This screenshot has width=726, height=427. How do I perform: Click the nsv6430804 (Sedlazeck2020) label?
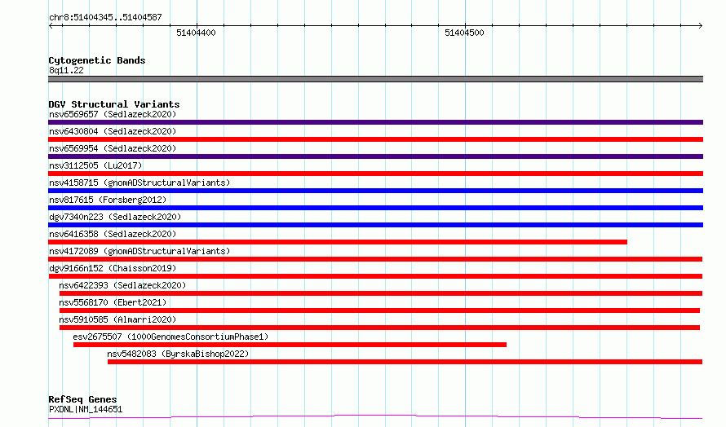113,131
